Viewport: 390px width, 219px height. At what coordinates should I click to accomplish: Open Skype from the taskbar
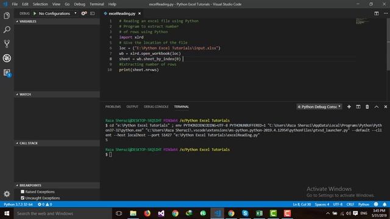click(x=245, y=214)
